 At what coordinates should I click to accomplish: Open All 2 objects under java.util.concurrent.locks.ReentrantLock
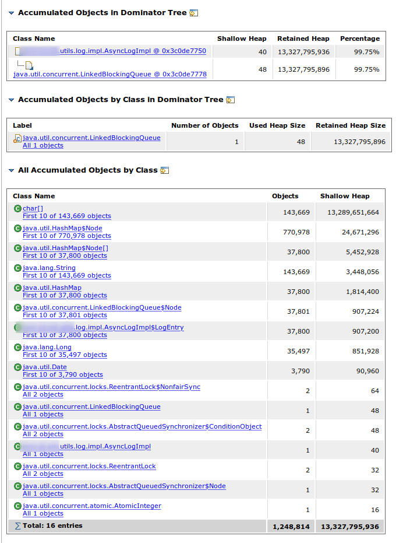[x=43, y=474]
